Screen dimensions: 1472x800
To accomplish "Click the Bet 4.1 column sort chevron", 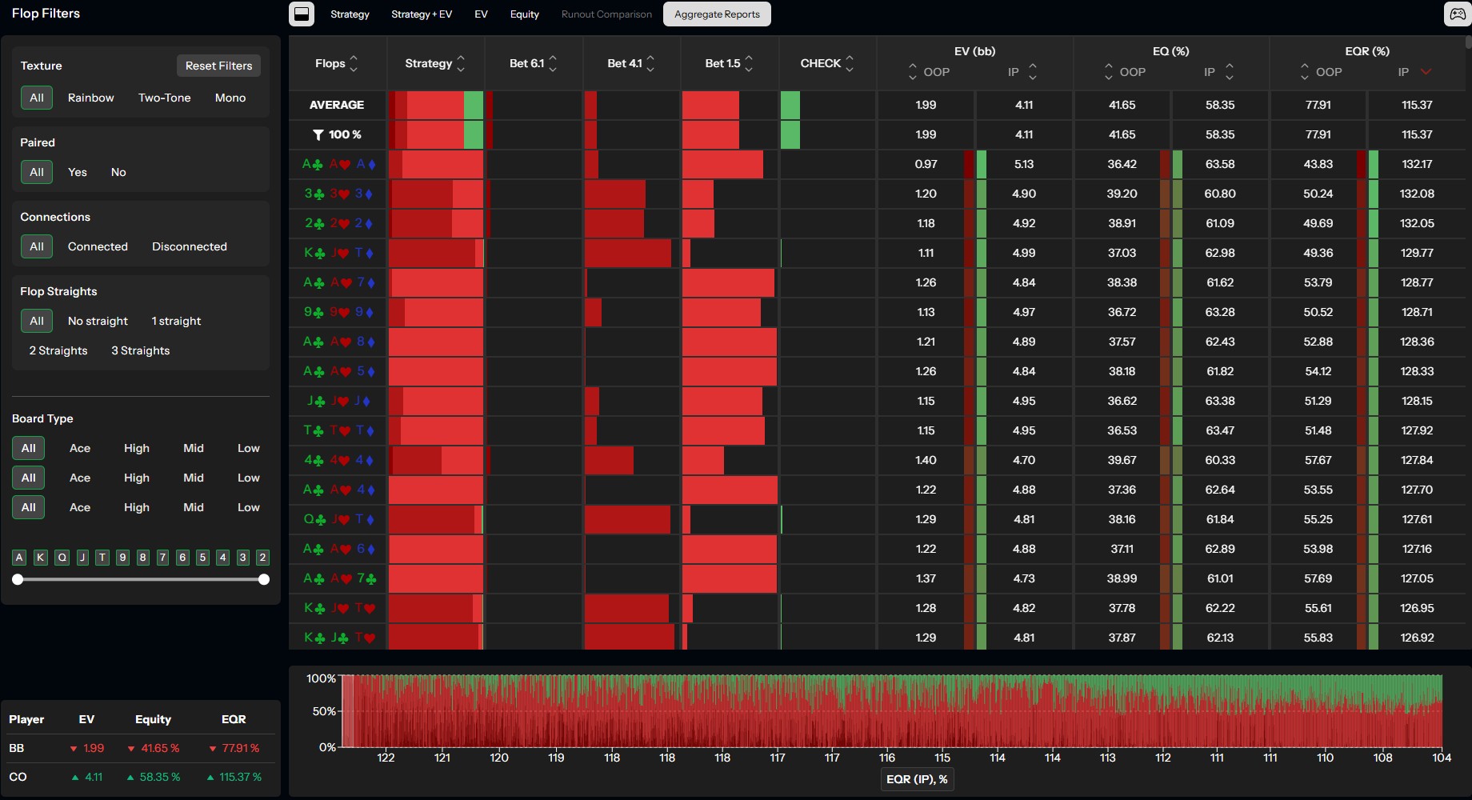I will (650, 63).
